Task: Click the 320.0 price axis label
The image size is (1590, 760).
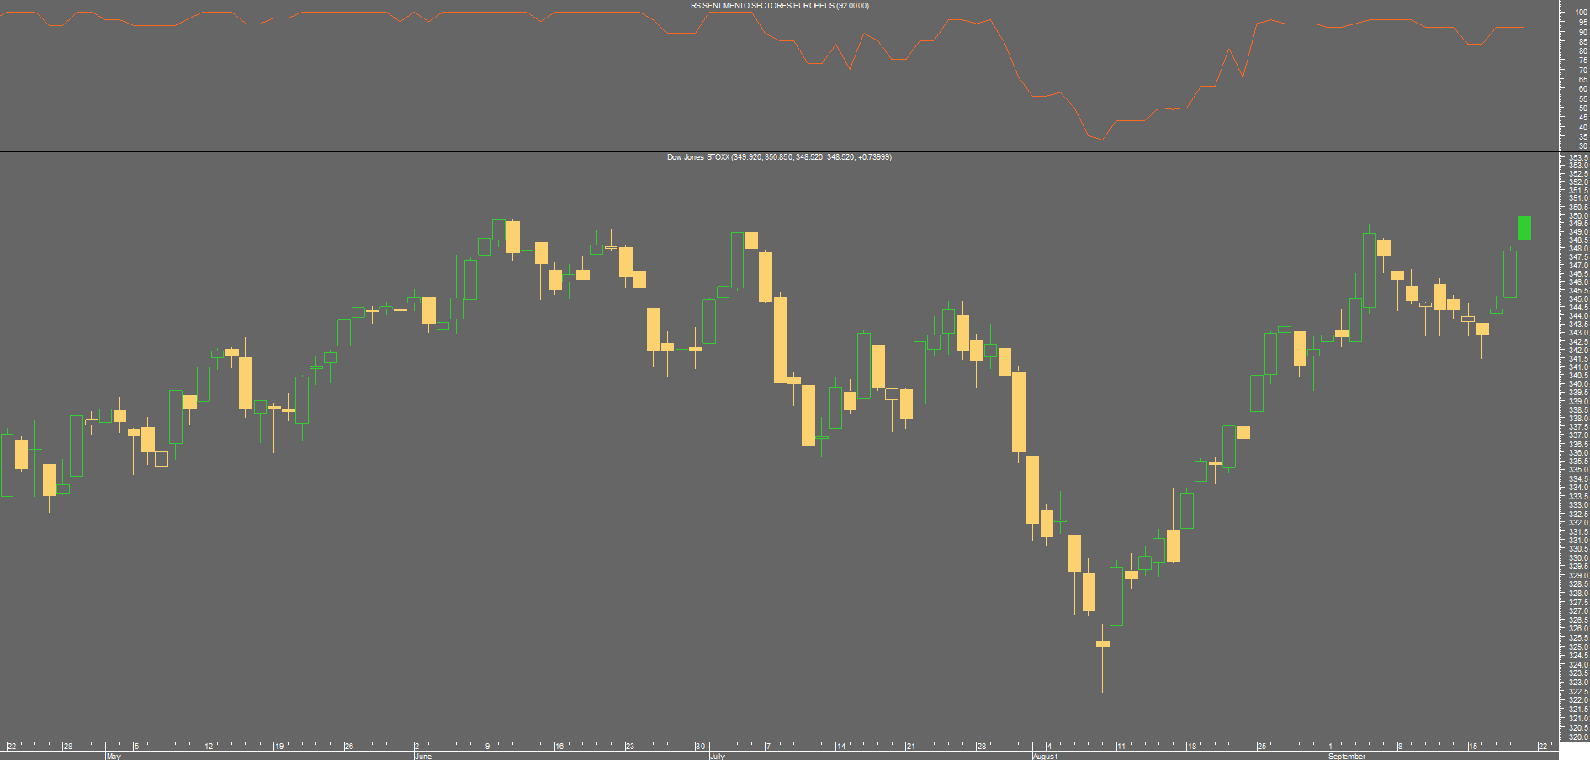Action: pyautogui.click(x=1578, y=737)
